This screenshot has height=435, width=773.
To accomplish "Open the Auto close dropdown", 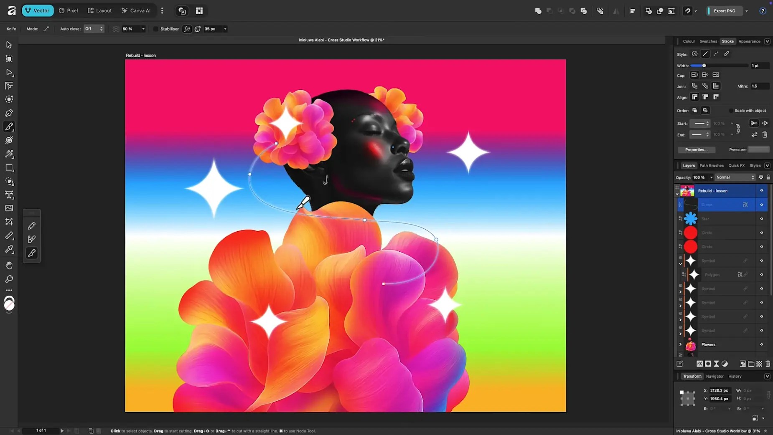I will [x=94, y=29].
